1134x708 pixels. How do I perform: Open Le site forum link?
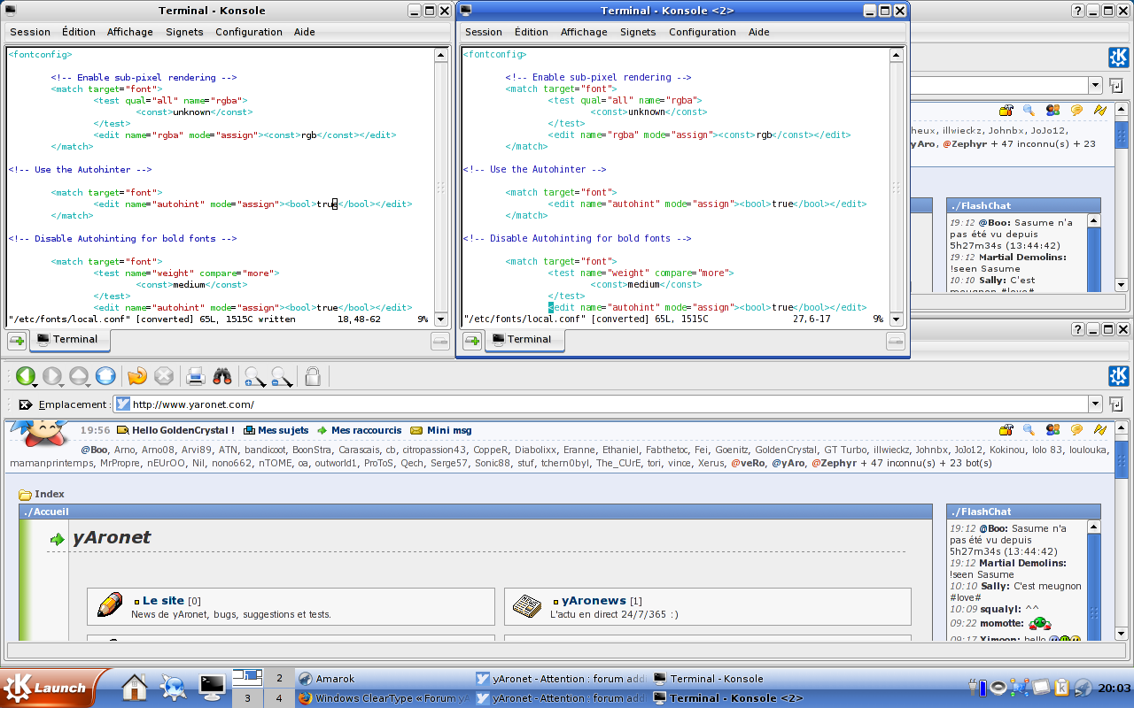coord(163,601)
